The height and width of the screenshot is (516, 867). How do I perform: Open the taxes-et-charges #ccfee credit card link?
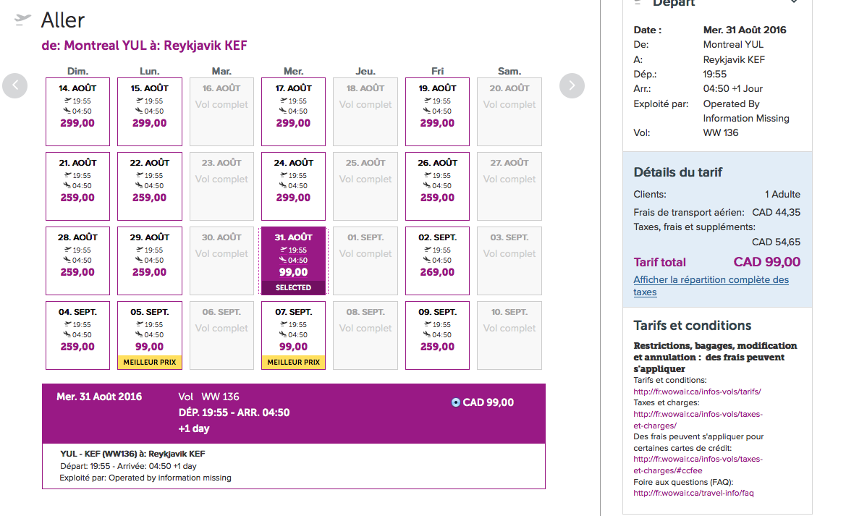698,465
